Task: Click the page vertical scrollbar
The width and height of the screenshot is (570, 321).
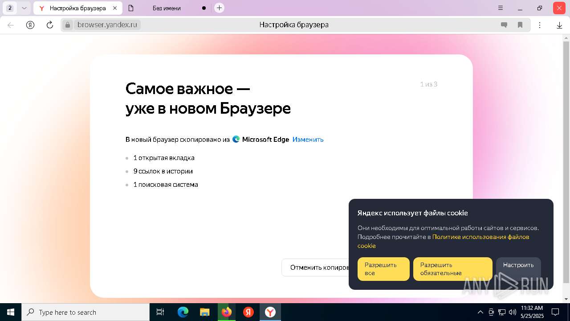Action: [566, 162]
